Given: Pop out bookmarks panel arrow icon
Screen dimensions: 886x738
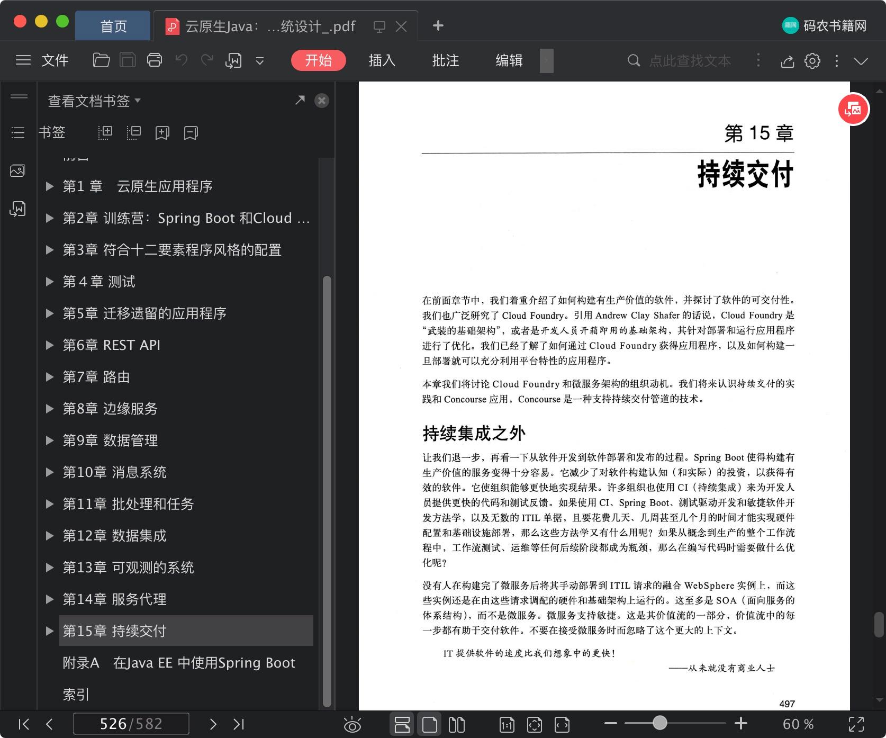Looking at the screenshot, I should coord(300,100).
